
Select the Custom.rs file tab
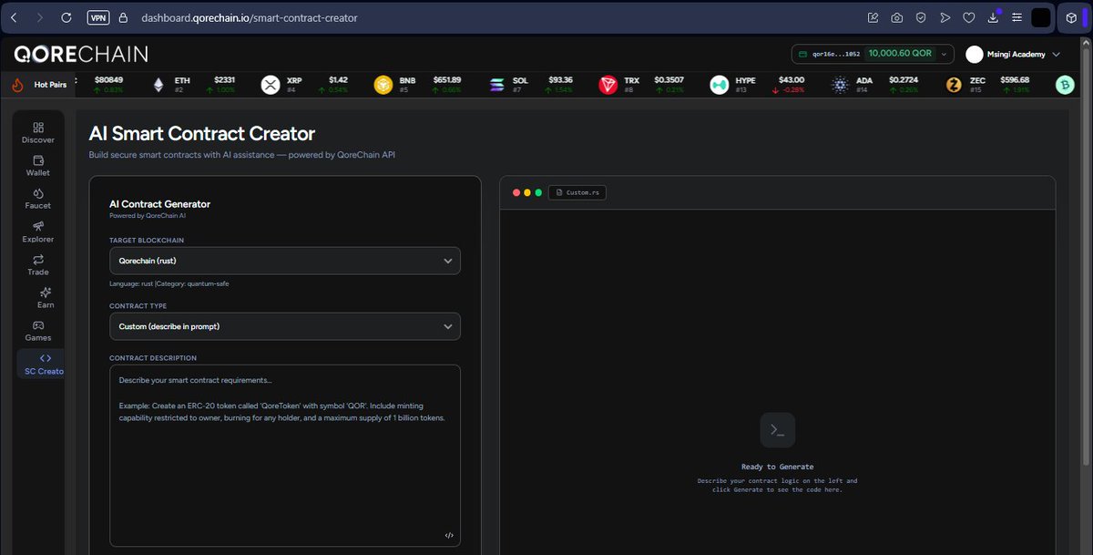pos(577,192)
